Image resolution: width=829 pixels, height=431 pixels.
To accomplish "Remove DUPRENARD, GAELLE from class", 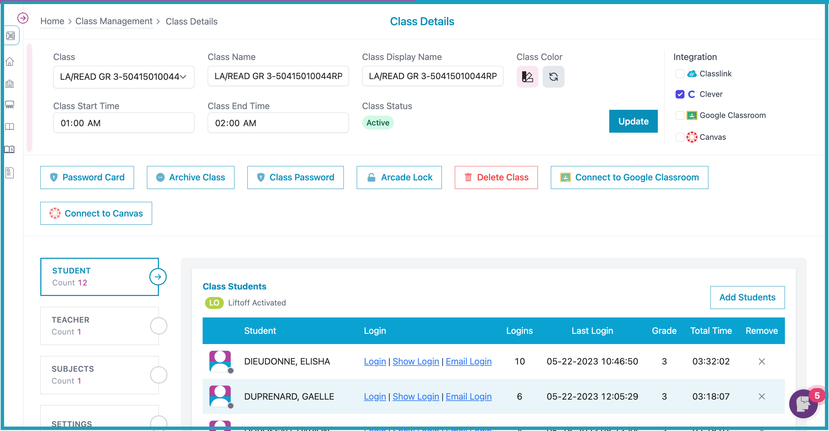I will (x=762, y=397).
